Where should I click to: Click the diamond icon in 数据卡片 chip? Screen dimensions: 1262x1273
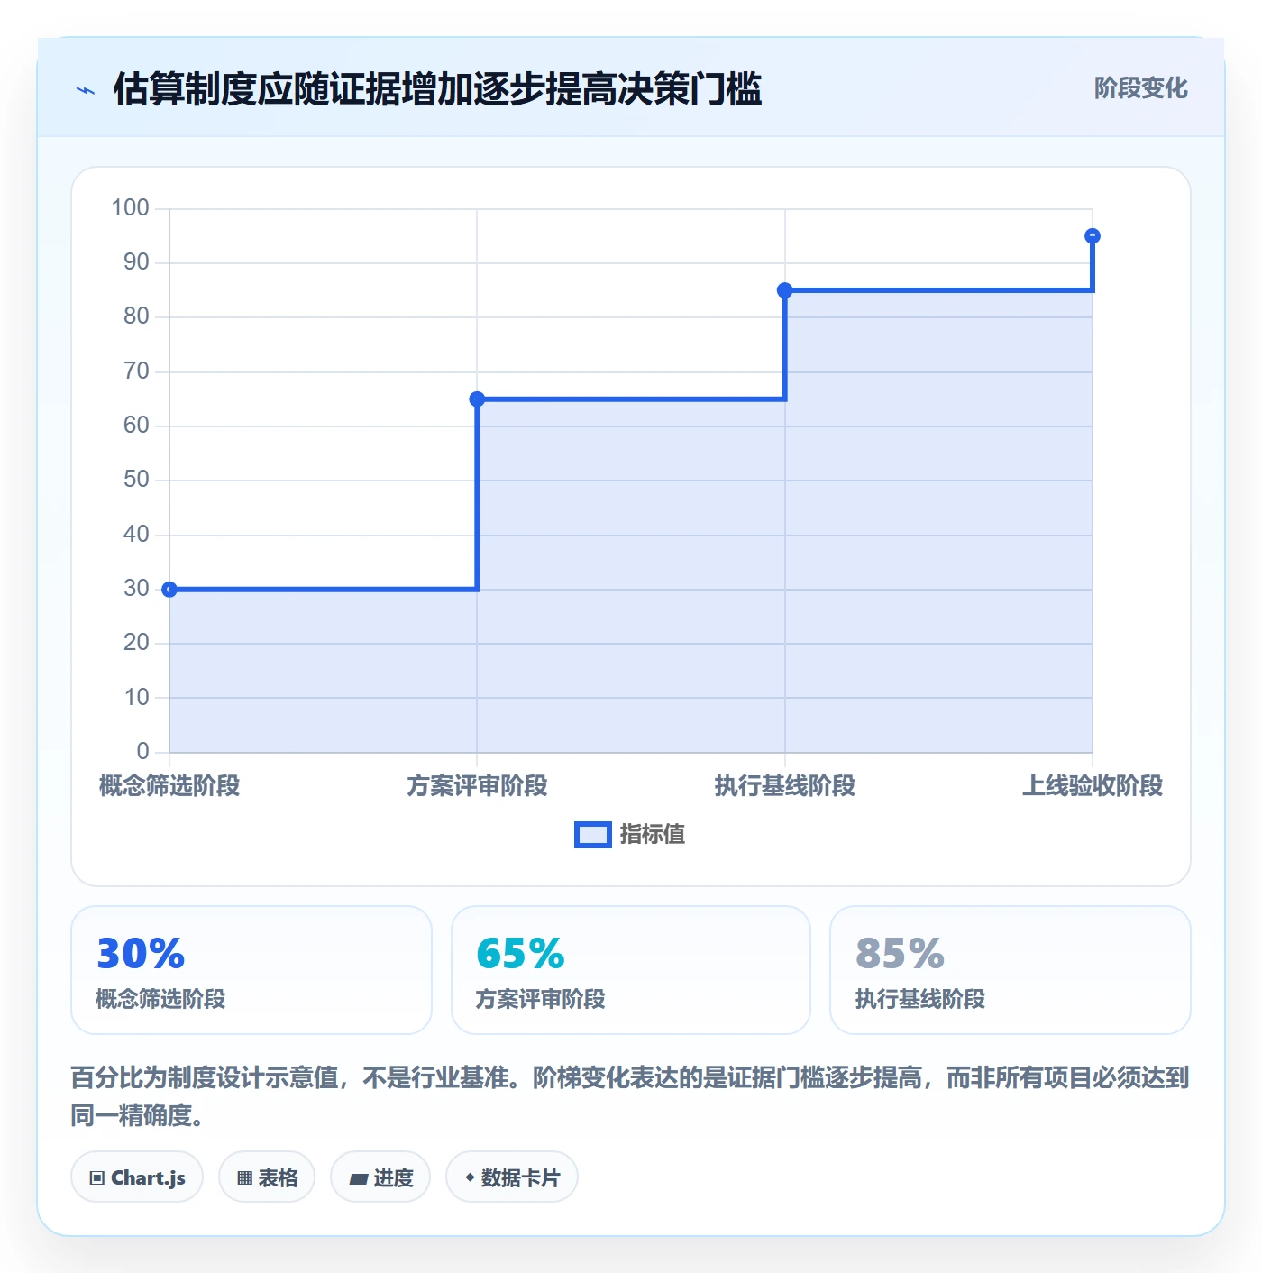click(470, 1177)
